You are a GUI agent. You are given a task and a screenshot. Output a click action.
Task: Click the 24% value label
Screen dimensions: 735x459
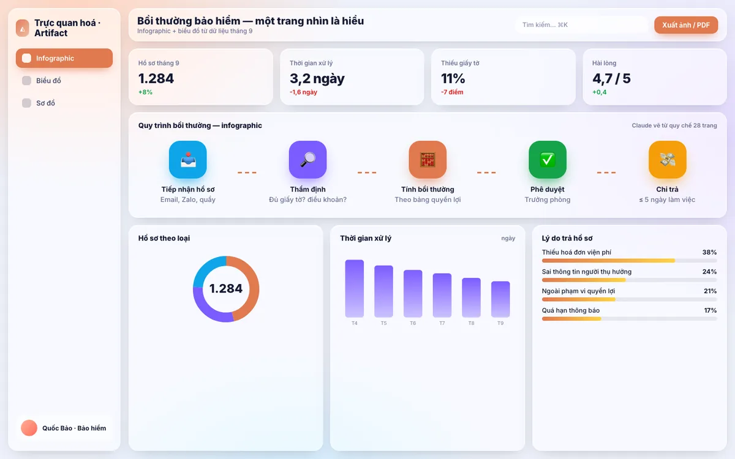(709, 272)
